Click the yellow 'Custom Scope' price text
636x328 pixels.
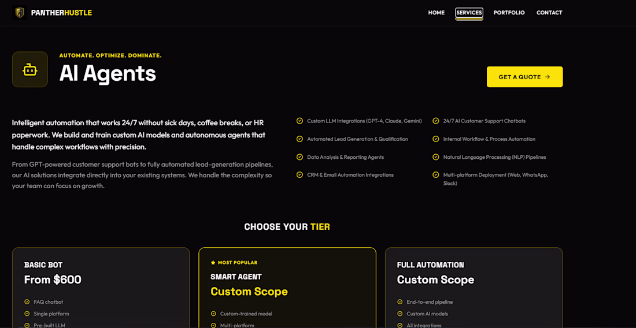pos(249,292)
